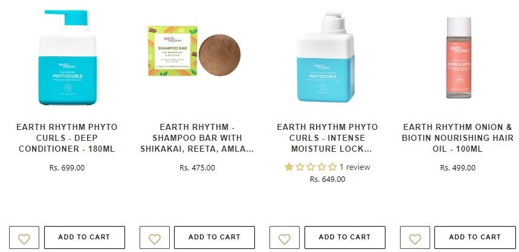Screen dimensions: 519x252
Task: Click the round brown shampoo bar picture
Action: point(219,55)
